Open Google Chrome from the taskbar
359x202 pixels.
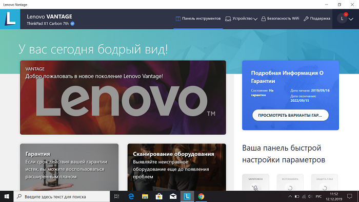point(201,196)
